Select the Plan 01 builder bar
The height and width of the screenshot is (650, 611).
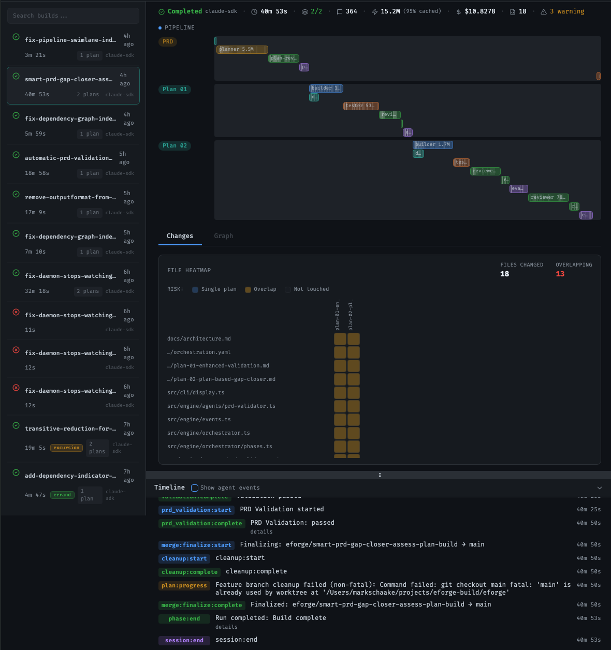tap(326, 88)
